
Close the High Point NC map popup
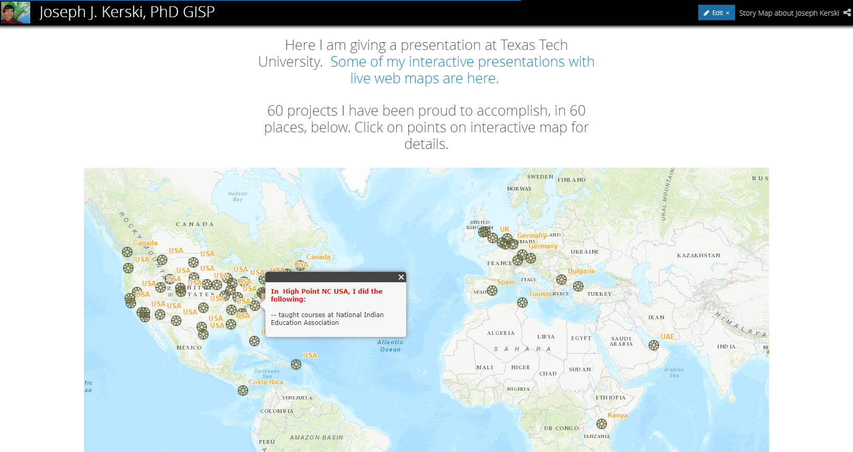point(401,277)
